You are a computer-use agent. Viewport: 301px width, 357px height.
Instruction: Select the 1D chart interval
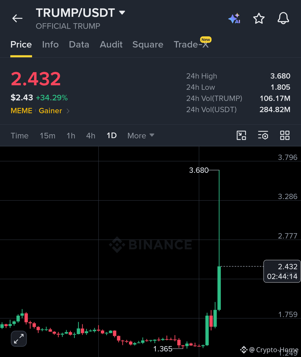coord(112,136)
